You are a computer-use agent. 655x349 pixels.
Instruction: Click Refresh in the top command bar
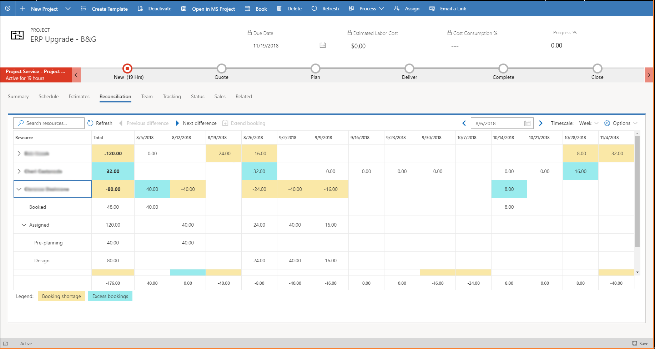tap(325, 9)
